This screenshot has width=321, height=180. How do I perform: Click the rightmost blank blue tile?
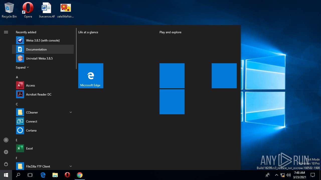224,76
